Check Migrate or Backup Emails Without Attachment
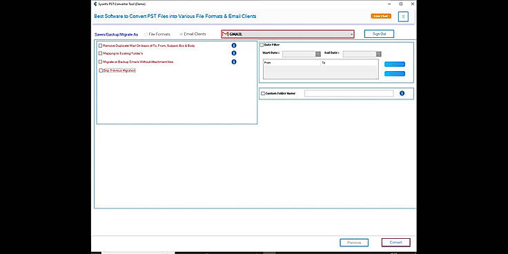 point(101,61)
